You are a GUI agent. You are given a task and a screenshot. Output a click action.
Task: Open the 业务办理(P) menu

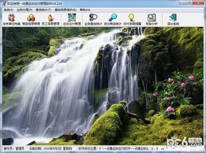[24, 10]
